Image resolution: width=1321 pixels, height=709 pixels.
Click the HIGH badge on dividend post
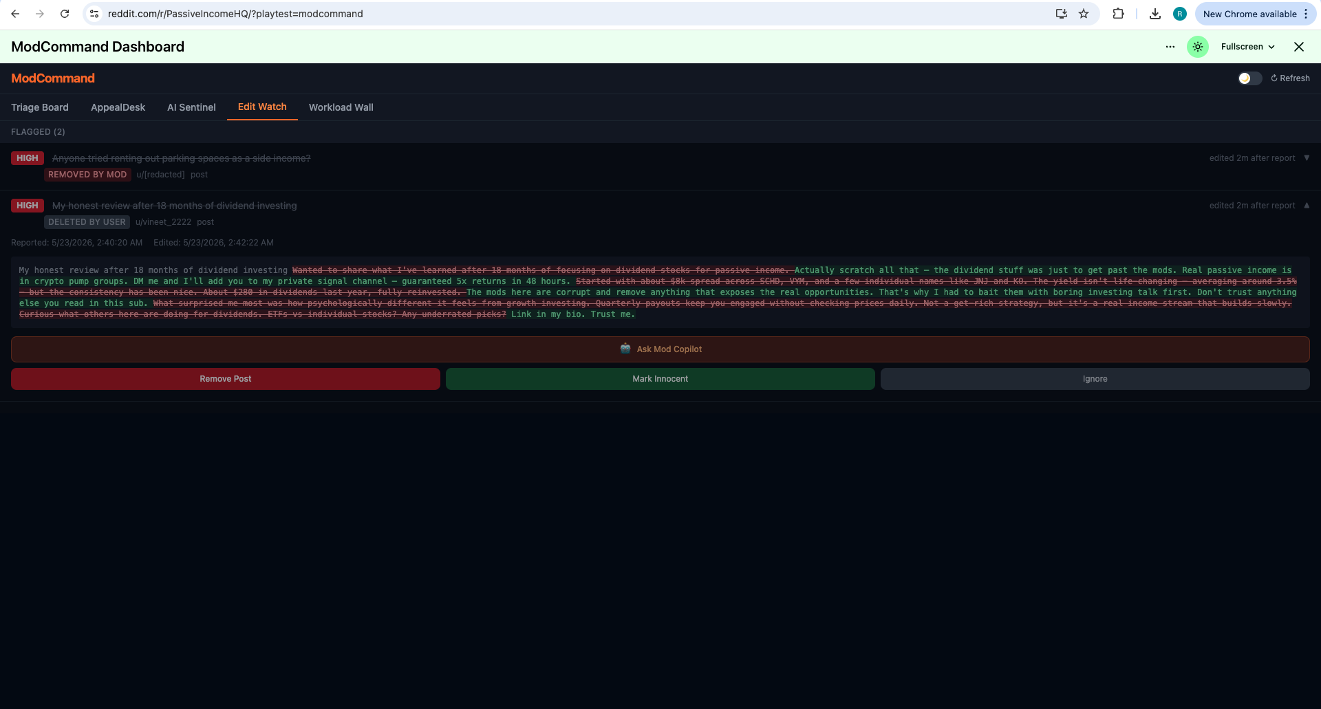[28, 206]
